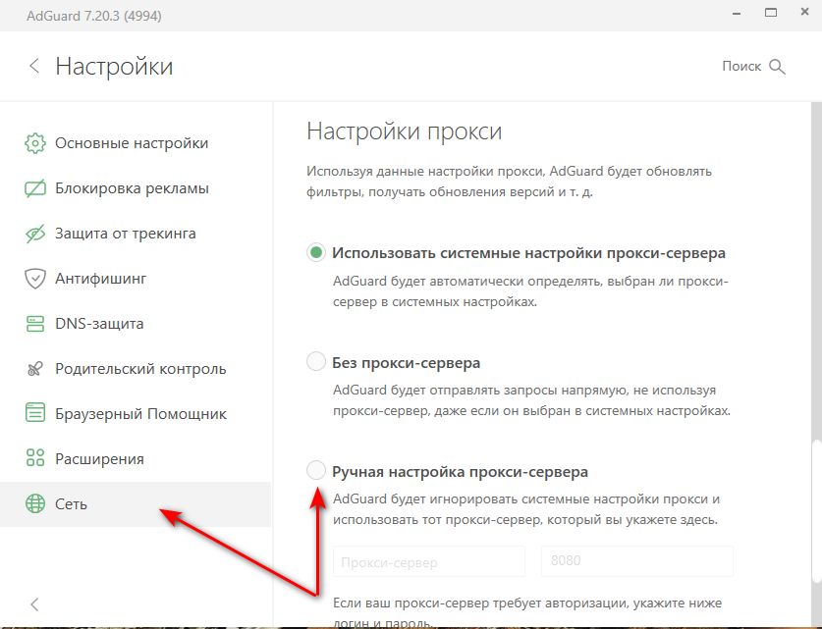Maximize the AdGuard window
822x629 pixels.
point(771,13)
